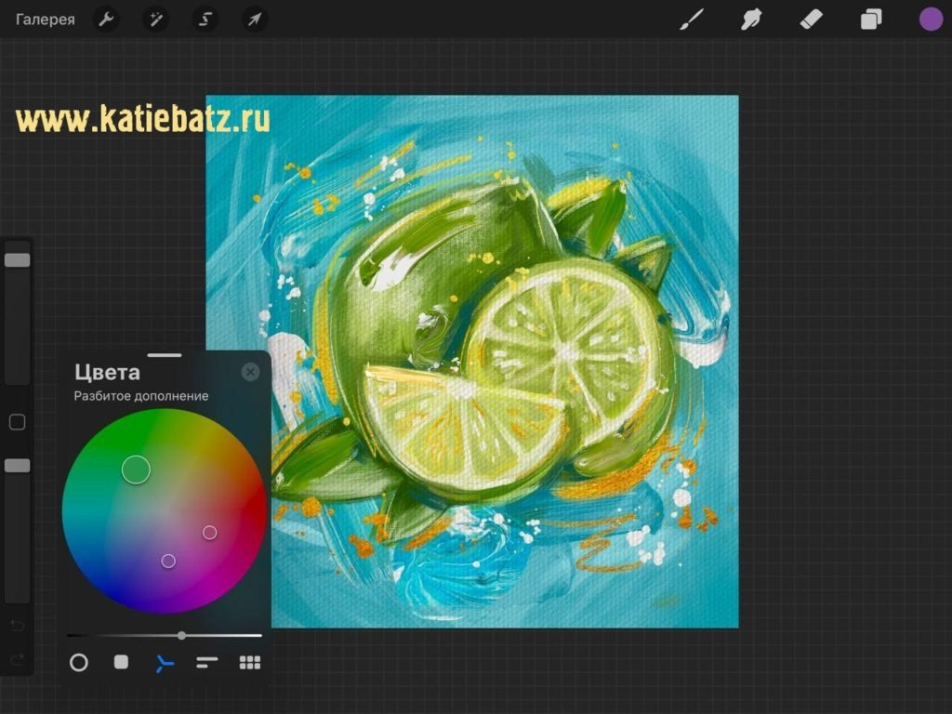Switch to the Value sliders color tab
The height and width of the screenshot is (714, 952).
207,662
